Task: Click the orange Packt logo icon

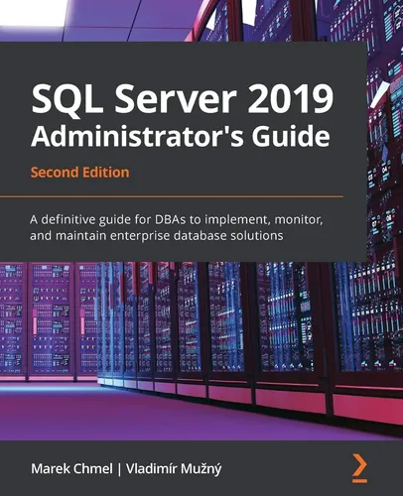Action: (x=359, y=468)
